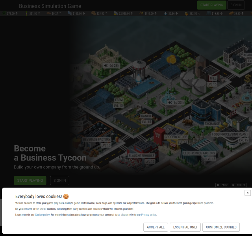Click the $112.00 ticker item icon

pos(141,13)
